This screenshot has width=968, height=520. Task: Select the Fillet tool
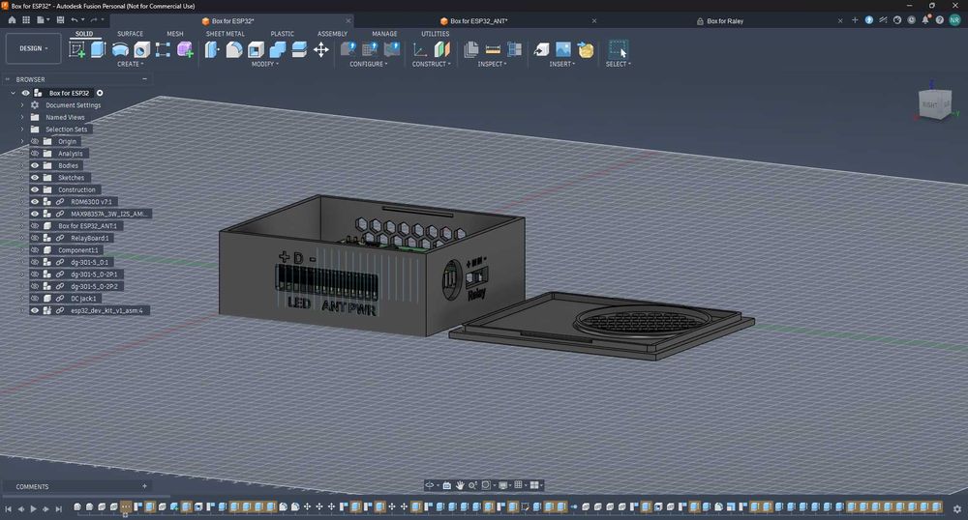point(234,49)
